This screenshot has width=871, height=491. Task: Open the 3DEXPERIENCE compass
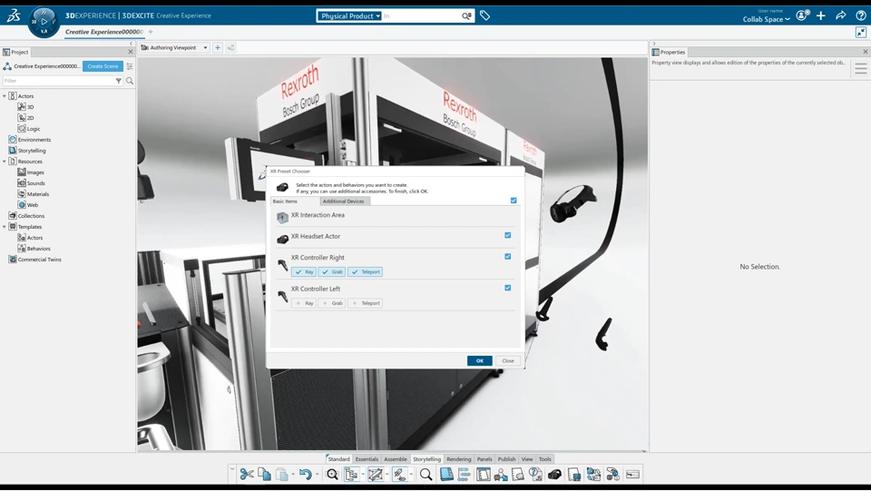(44, 22)
